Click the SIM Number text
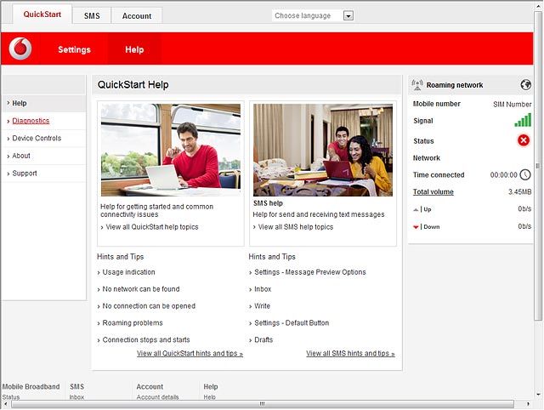This screenshot has width=544, height=410. click(x=512, y=104)
